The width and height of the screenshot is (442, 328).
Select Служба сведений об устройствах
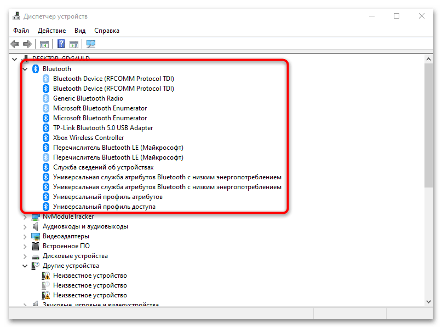(x=103, y=167)
